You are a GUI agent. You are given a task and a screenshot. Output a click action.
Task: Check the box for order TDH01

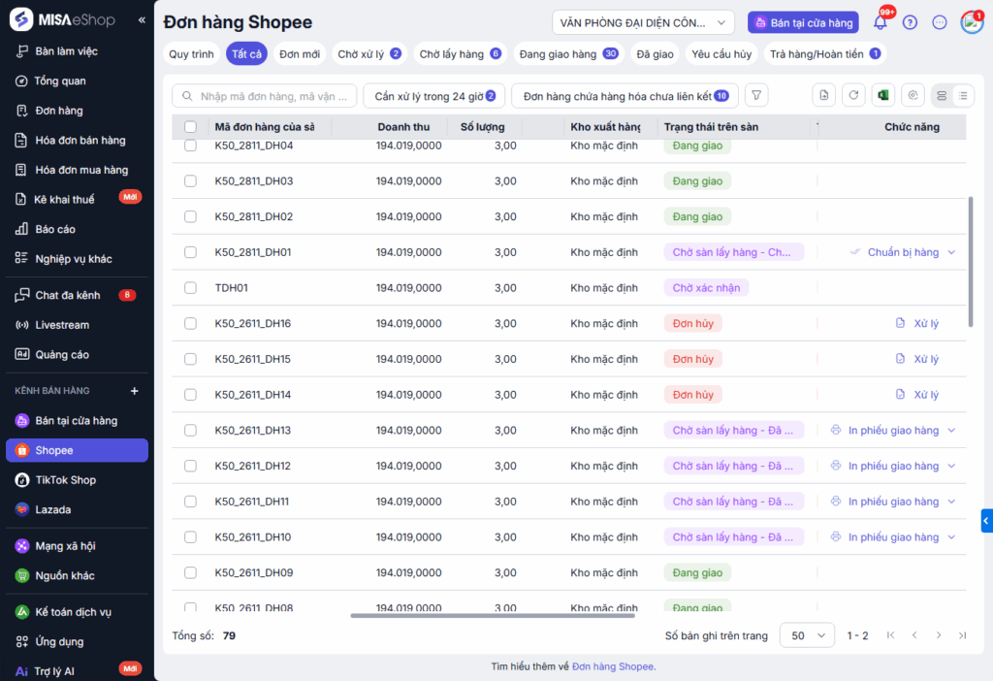190,288
